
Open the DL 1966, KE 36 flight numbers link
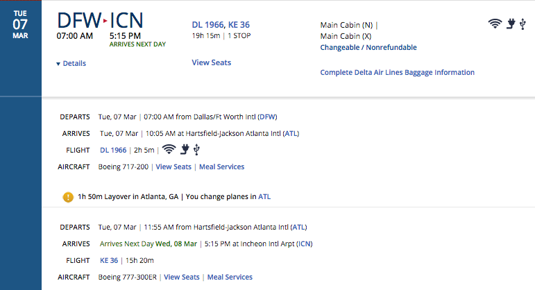pos(221,25)
